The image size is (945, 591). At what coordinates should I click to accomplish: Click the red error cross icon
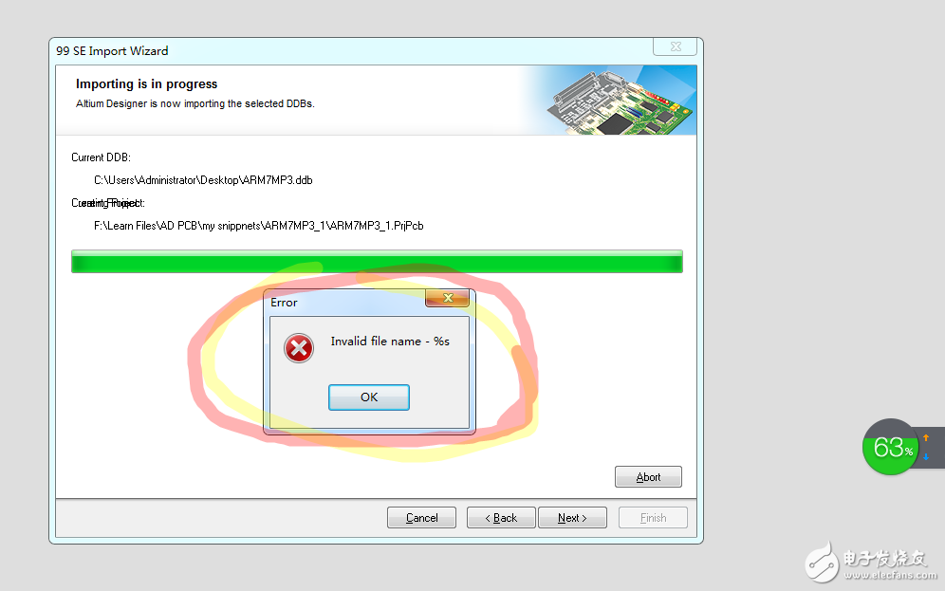(299, 348)
